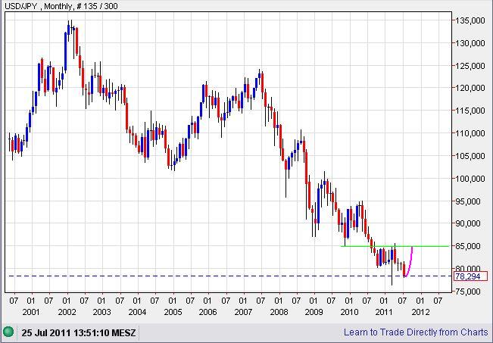Click the 130,000 price axis label

pos(470,43)
